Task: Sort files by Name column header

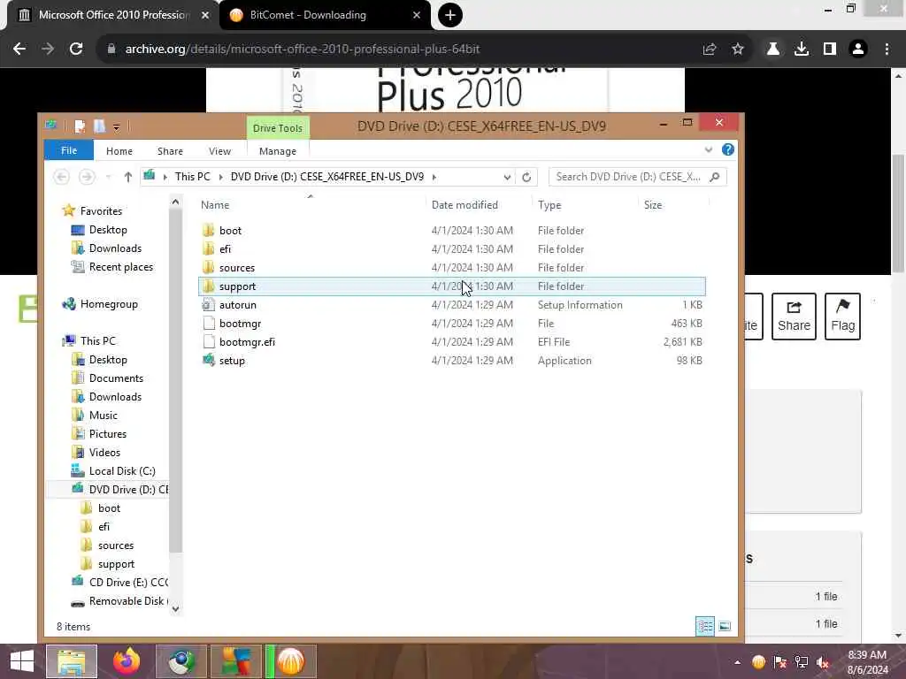Action: 312,205
